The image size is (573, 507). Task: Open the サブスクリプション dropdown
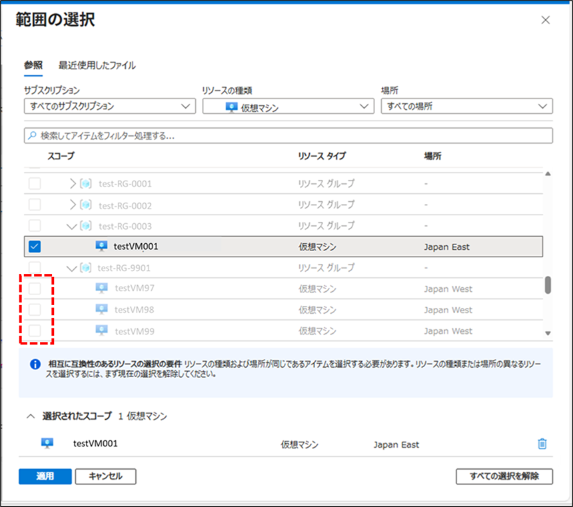[x=109, y=106]
